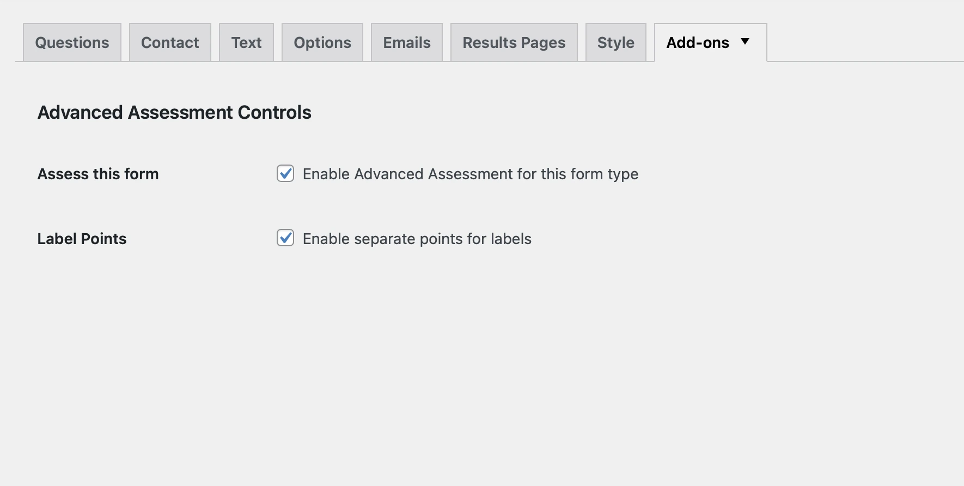This screenshot has height=486, width=964.
Task: Click the Advanced Assessment Controls heading
Action: tap(174, 112)
